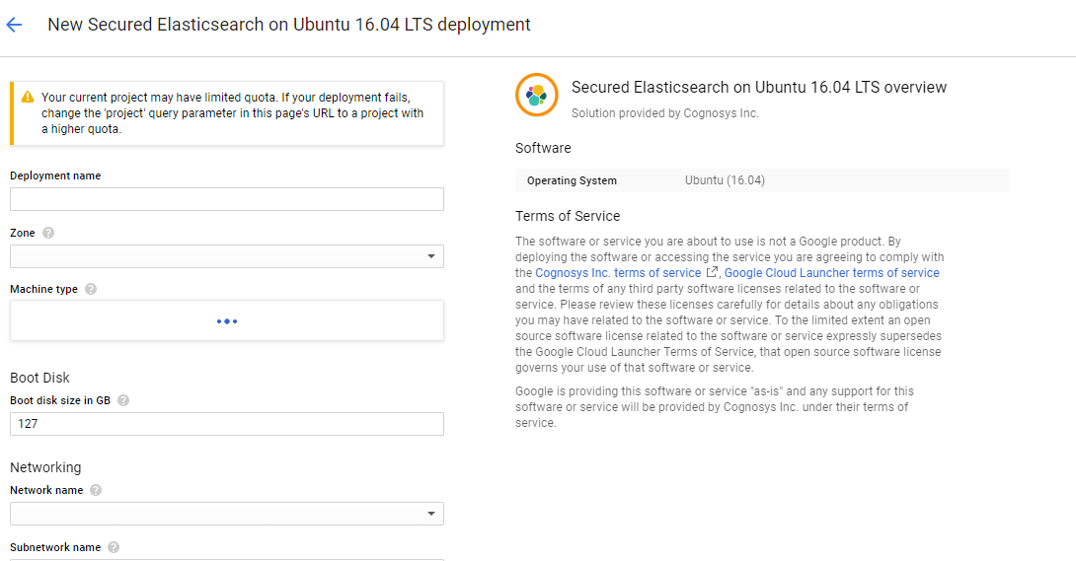This screenshot has width=1076, height=561.
Task: Open the Cognosys Inc. terms of service link
Action: 618,273
